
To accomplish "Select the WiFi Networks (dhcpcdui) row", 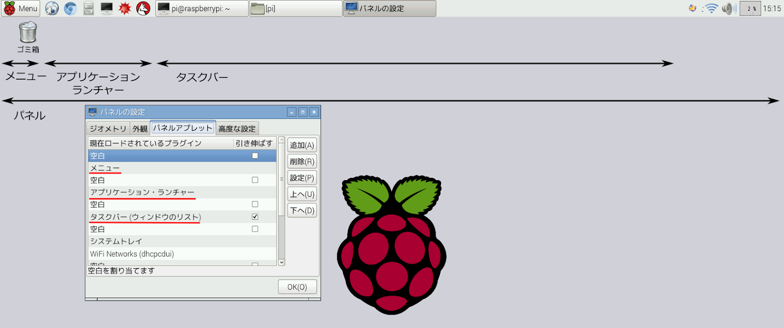I will [182, 254].
